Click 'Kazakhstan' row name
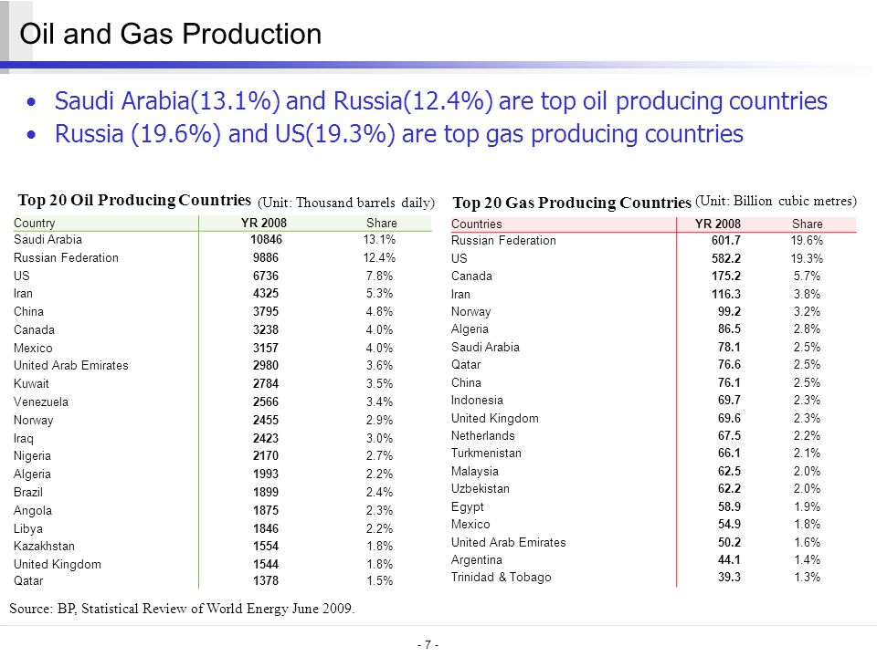 click(x=44, y=547)
